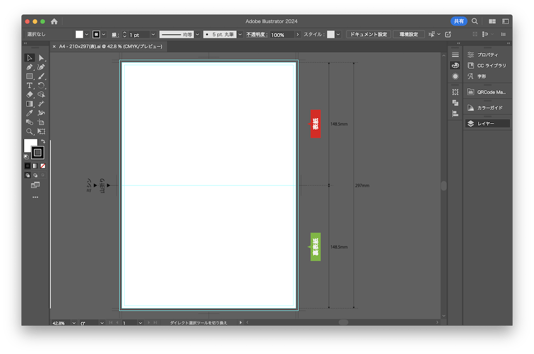
Task: Open the zoom level dropdown at 42.8%
Action: pyautogui.click(x=74, y=323)
